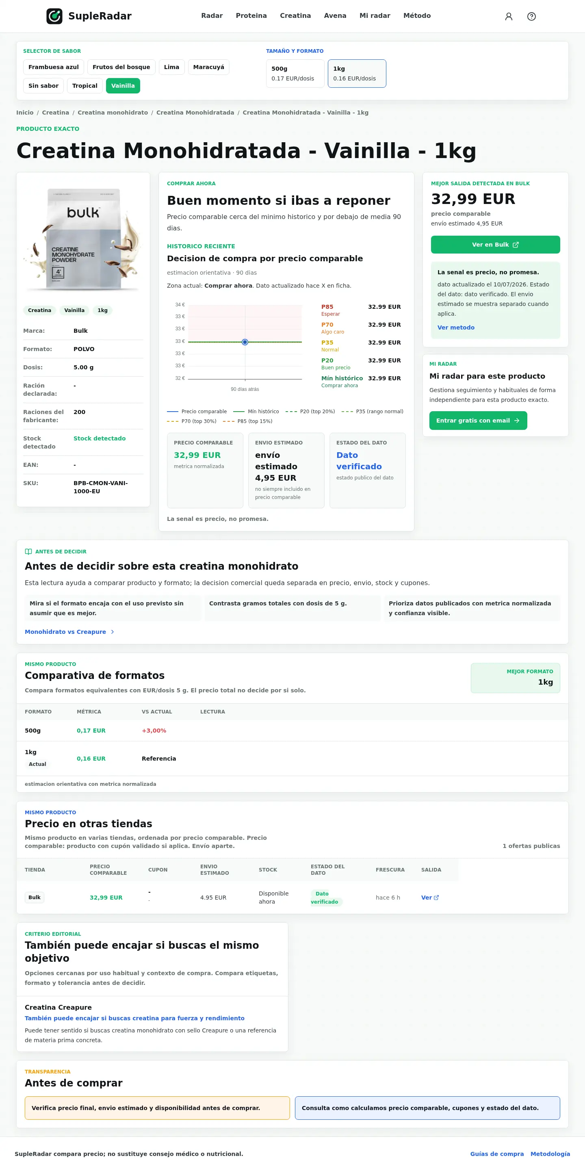
Task: Switch to the Tropical flavor
Action: 85,85
